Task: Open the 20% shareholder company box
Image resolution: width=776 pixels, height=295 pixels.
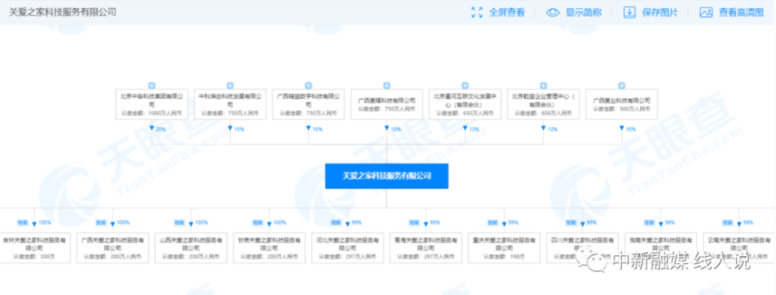Action: pos(151,105)
